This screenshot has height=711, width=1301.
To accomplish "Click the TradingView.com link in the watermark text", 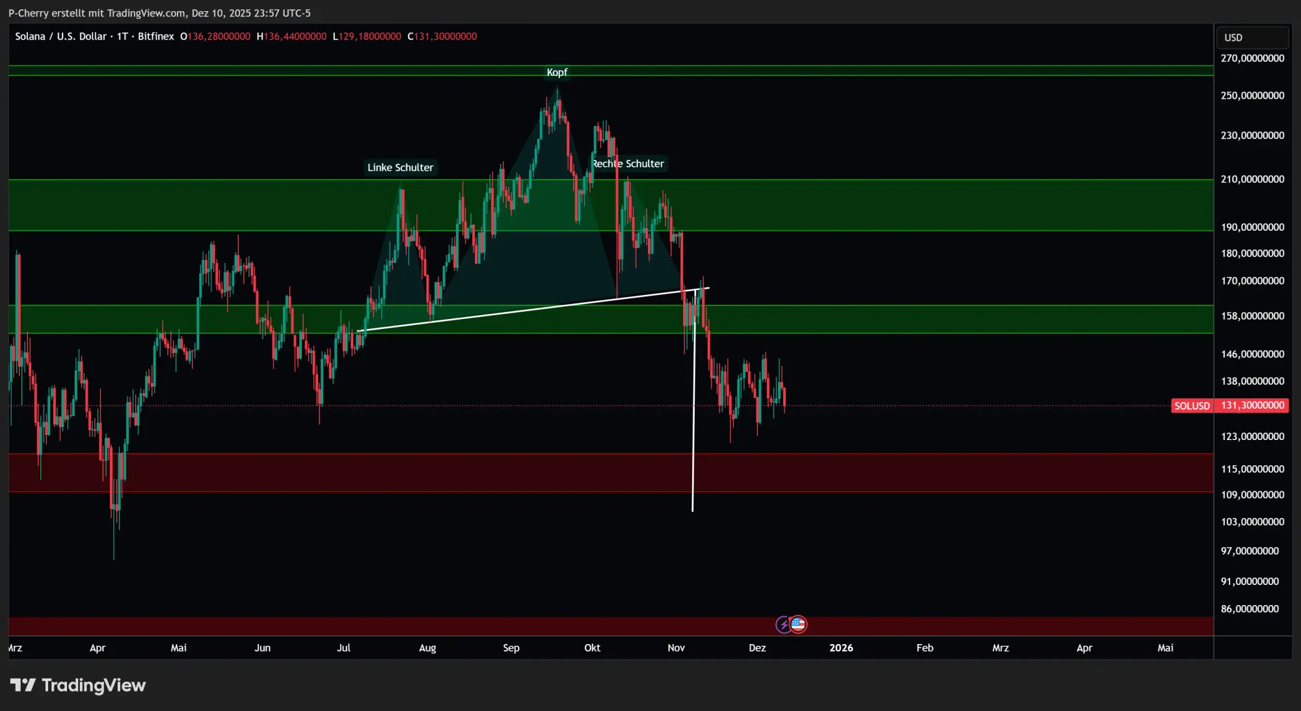I will [x=146, y=13].
